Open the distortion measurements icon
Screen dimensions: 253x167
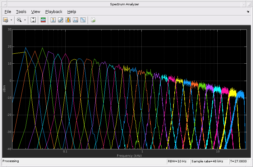83,20
